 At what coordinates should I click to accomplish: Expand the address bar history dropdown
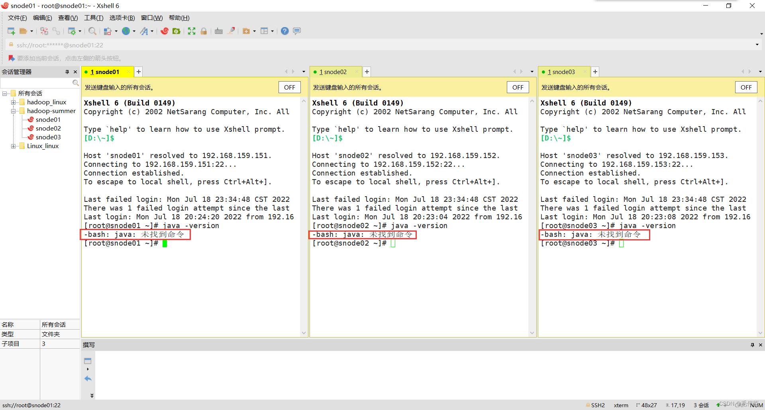757,45
